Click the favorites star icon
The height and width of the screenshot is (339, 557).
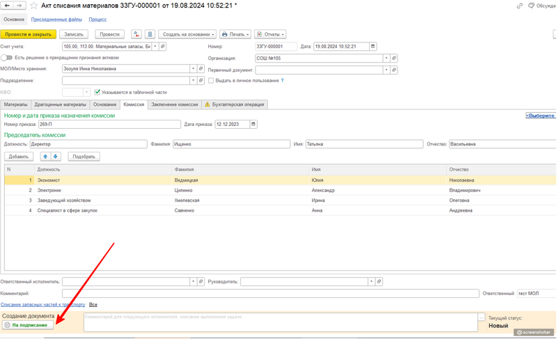pyautogui.click(x=33, y=6)
